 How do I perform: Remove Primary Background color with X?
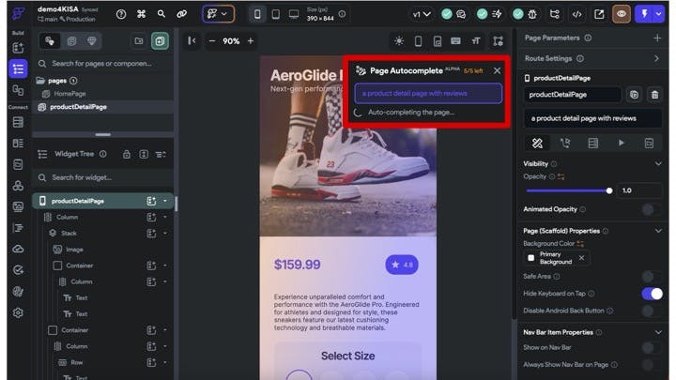click(581, 258)
